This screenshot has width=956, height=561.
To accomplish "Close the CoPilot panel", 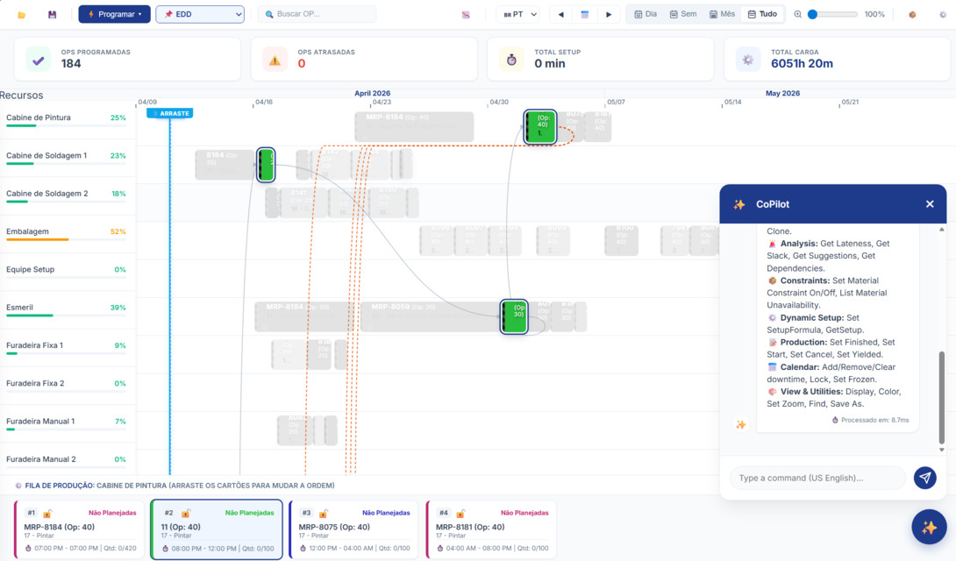I will [930, 203].
